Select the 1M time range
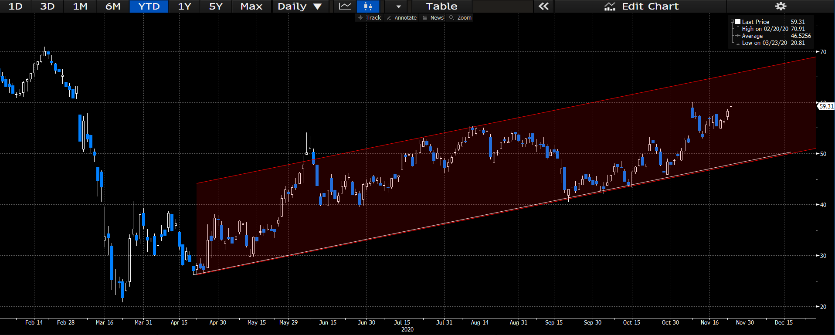The height and width of the screenshot is (335, 835). pyautogui.click(x=80, y=6)
